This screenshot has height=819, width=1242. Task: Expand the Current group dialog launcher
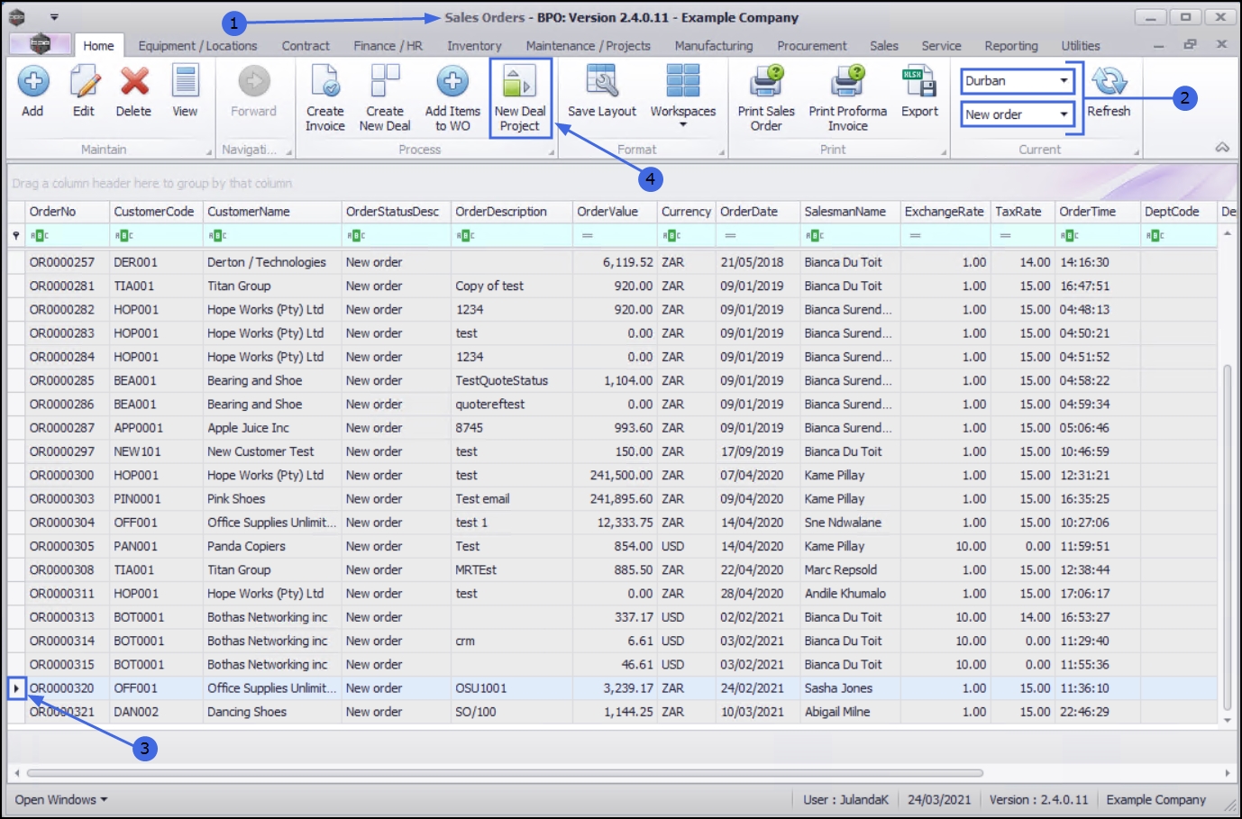tap(1136, 152)
